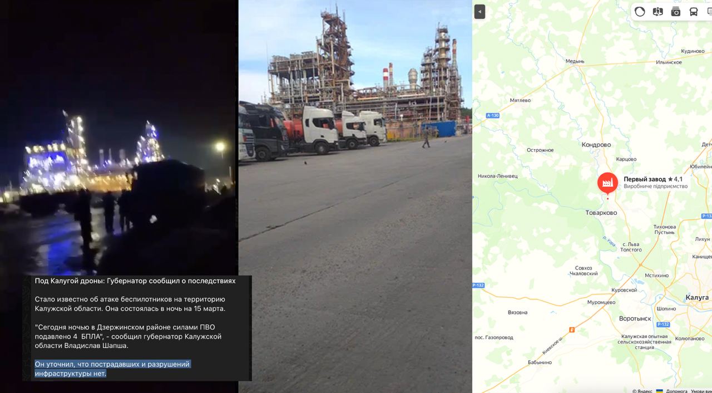Click the Калуга city label

tap(697, 297)
